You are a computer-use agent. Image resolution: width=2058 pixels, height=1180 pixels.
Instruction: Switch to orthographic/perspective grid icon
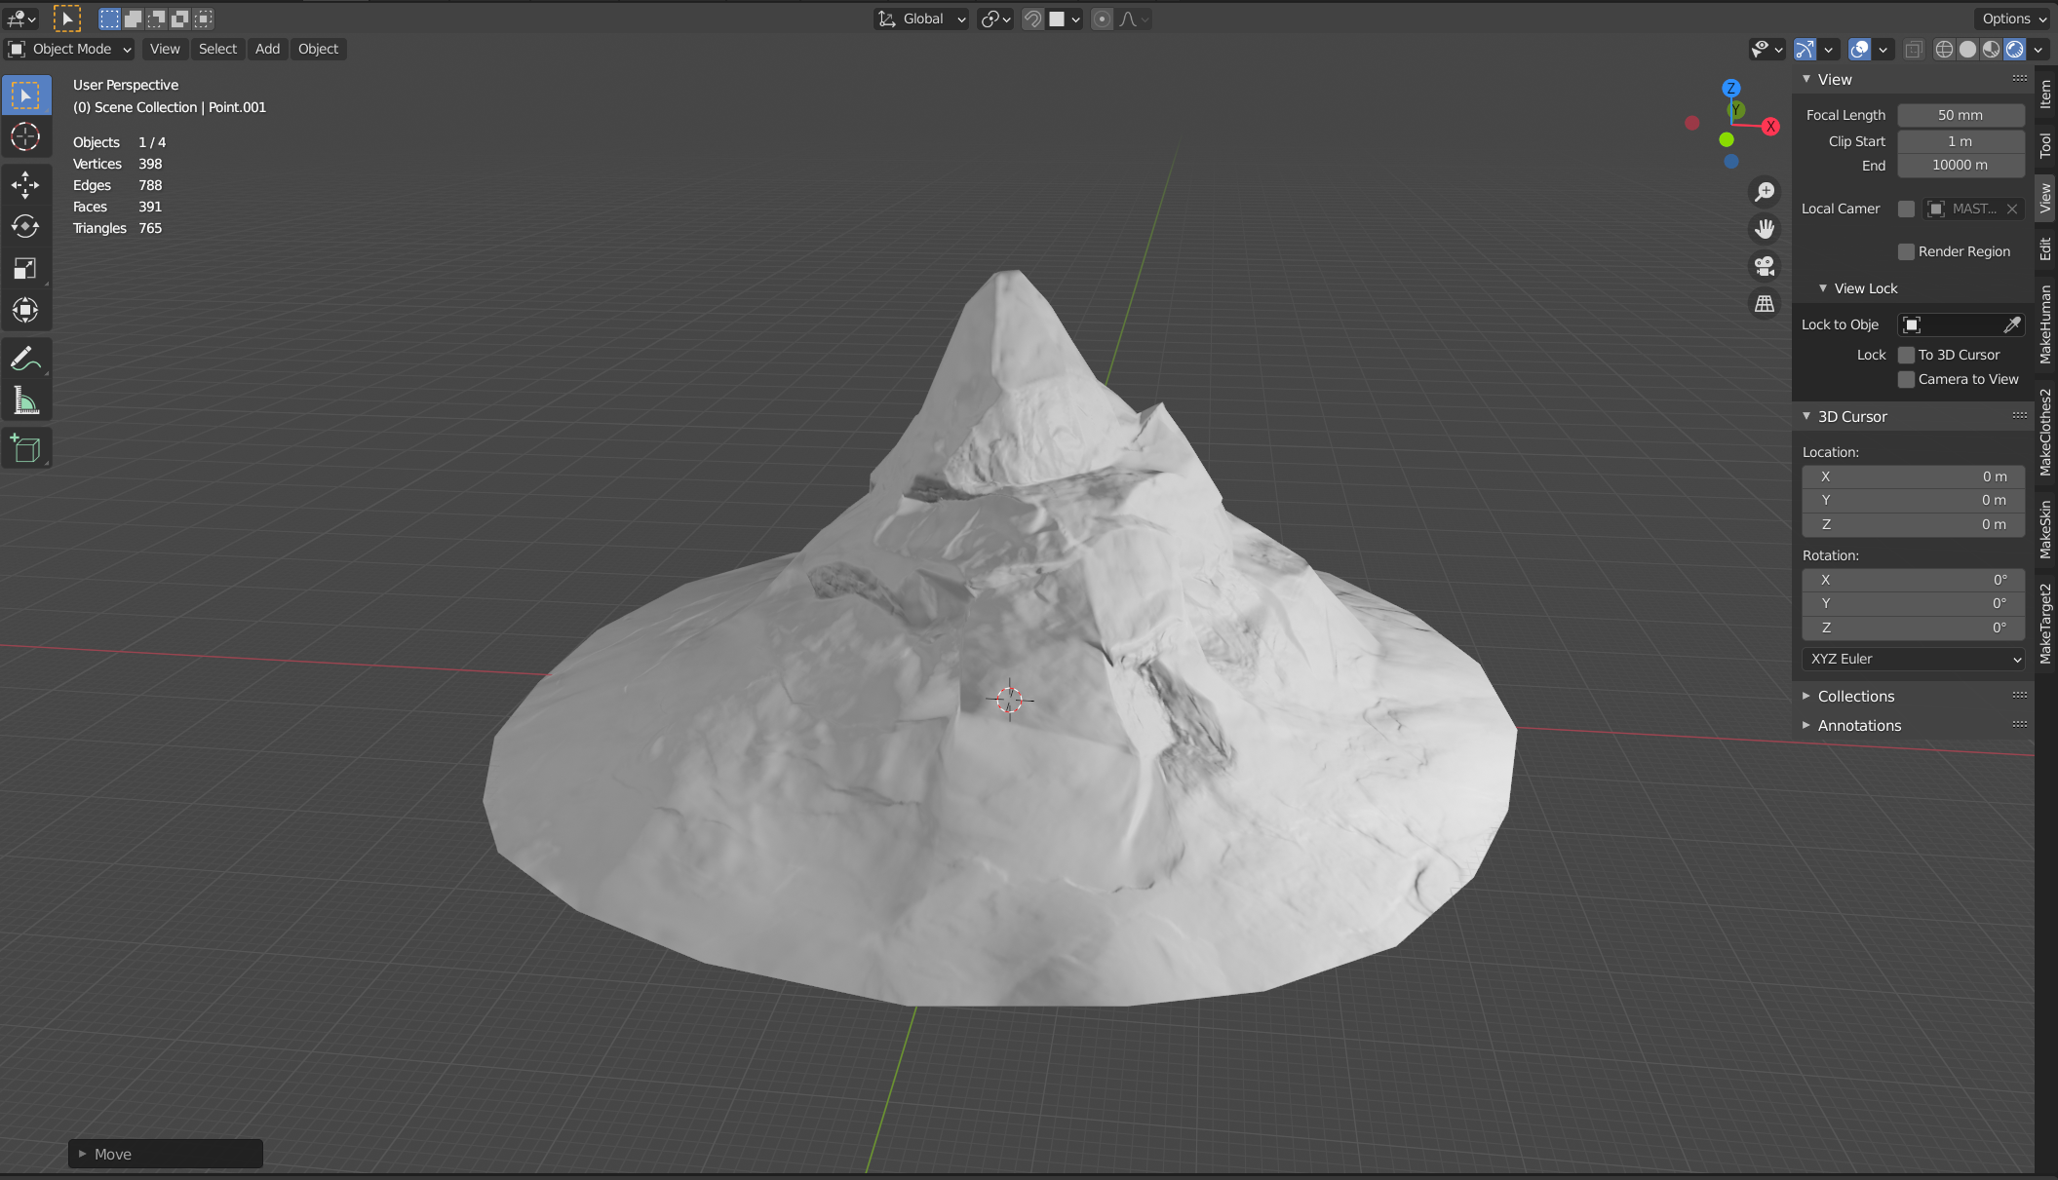1765,304
